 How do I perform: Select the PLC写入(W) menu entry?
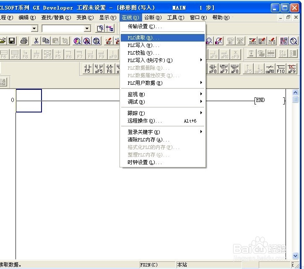click(163, 45)
